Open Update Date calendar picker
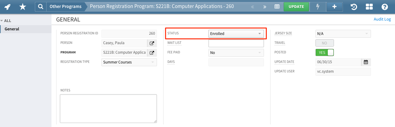The height and width of the screenshot is (127, 395). [366, 62]
